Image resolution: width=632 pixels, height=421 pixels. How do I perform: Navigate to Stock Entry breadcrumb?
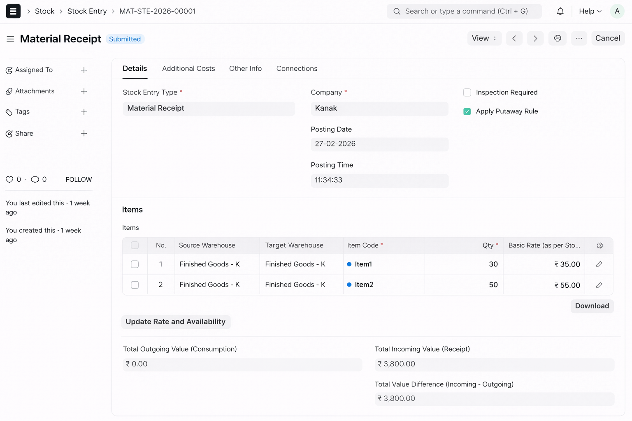[x=87, y=11]
